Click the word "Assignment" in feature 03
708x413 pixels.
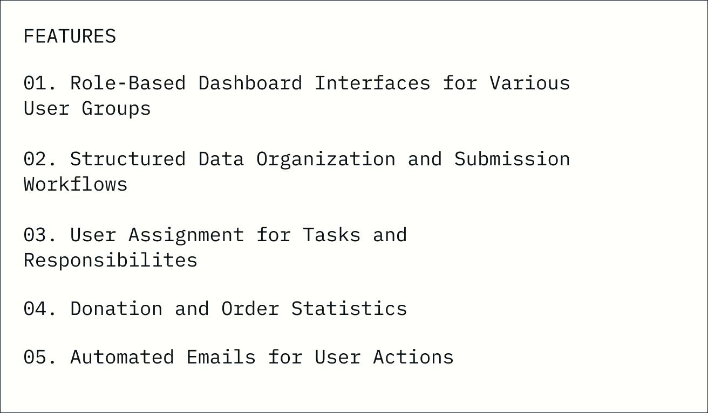click(x=186, y=235)
